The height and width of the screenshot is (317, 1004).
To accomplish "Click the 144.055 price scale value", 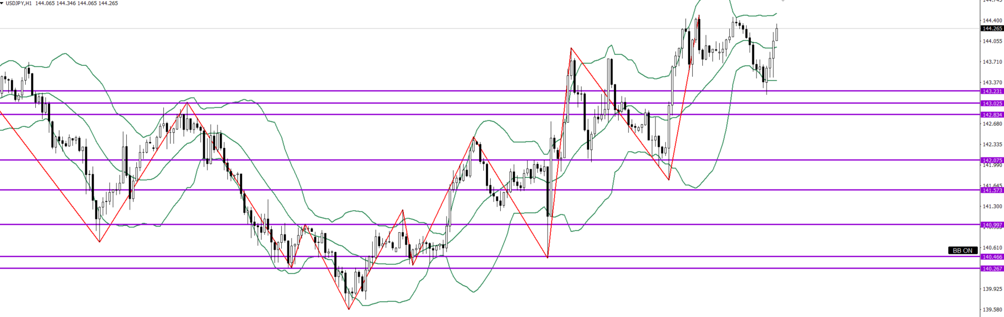I will coord(992,41).
